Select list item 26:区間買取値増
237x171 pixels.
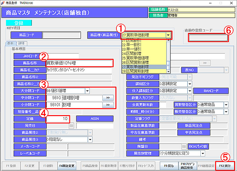pos(144,62)
